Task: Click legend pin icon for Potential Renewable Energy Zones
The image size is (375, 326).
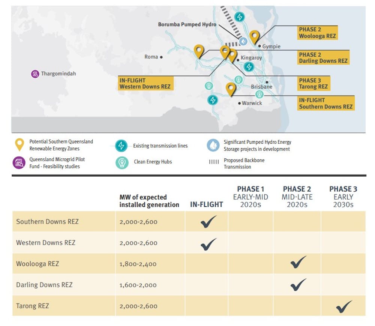Action: 19,145
